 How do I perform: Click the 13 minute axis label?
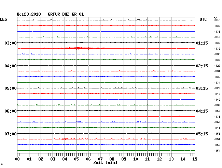171,159
